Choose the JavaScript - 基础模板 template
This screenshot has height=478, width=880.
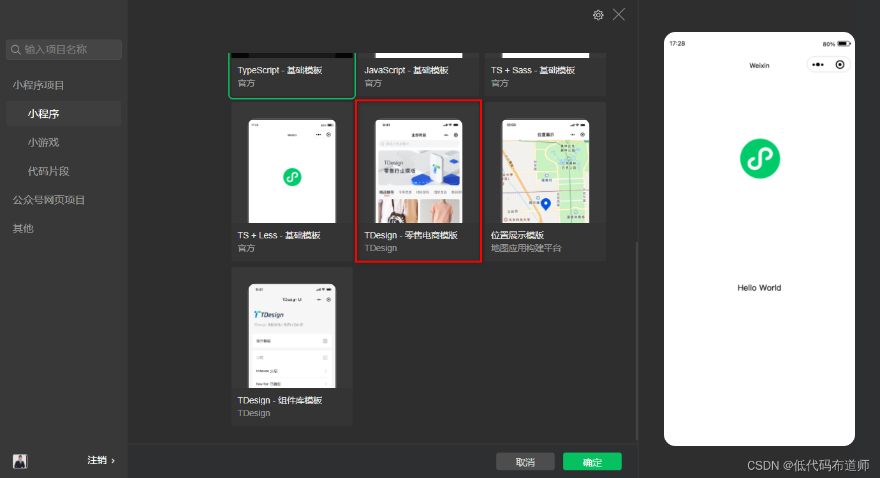click(x=418, y=76)
